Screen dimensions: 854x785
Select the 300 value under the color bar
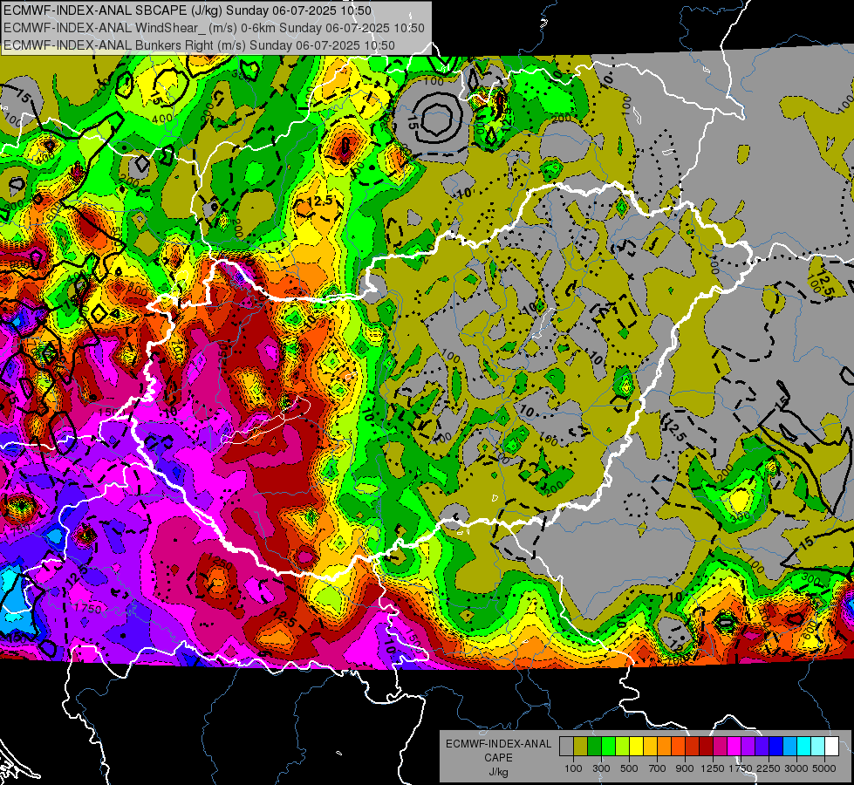click(601, 768)
